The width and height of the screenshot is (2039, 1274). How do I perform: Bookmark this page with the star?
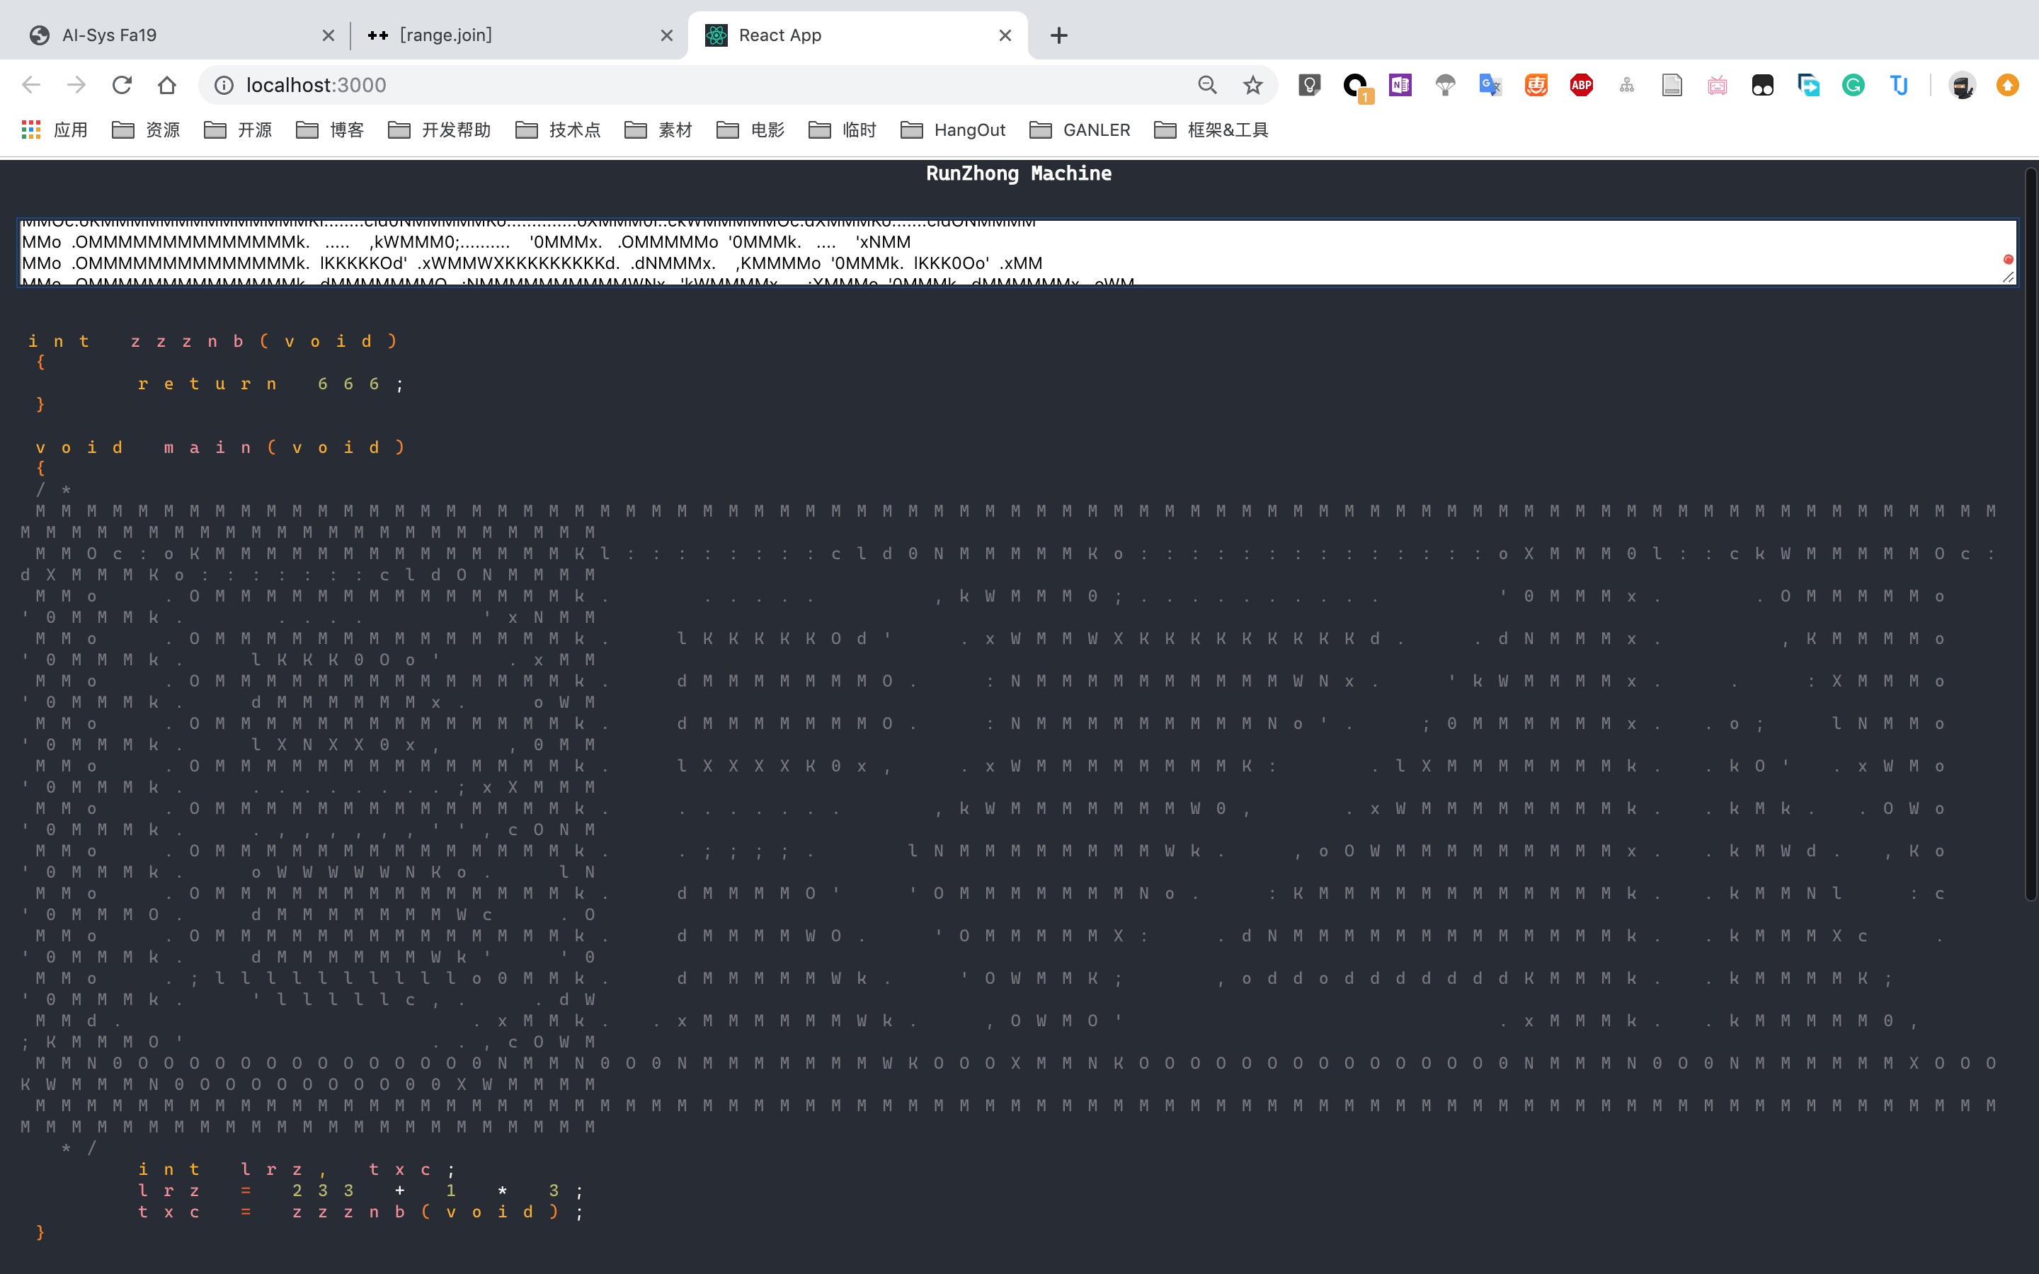click(1252, 85)
